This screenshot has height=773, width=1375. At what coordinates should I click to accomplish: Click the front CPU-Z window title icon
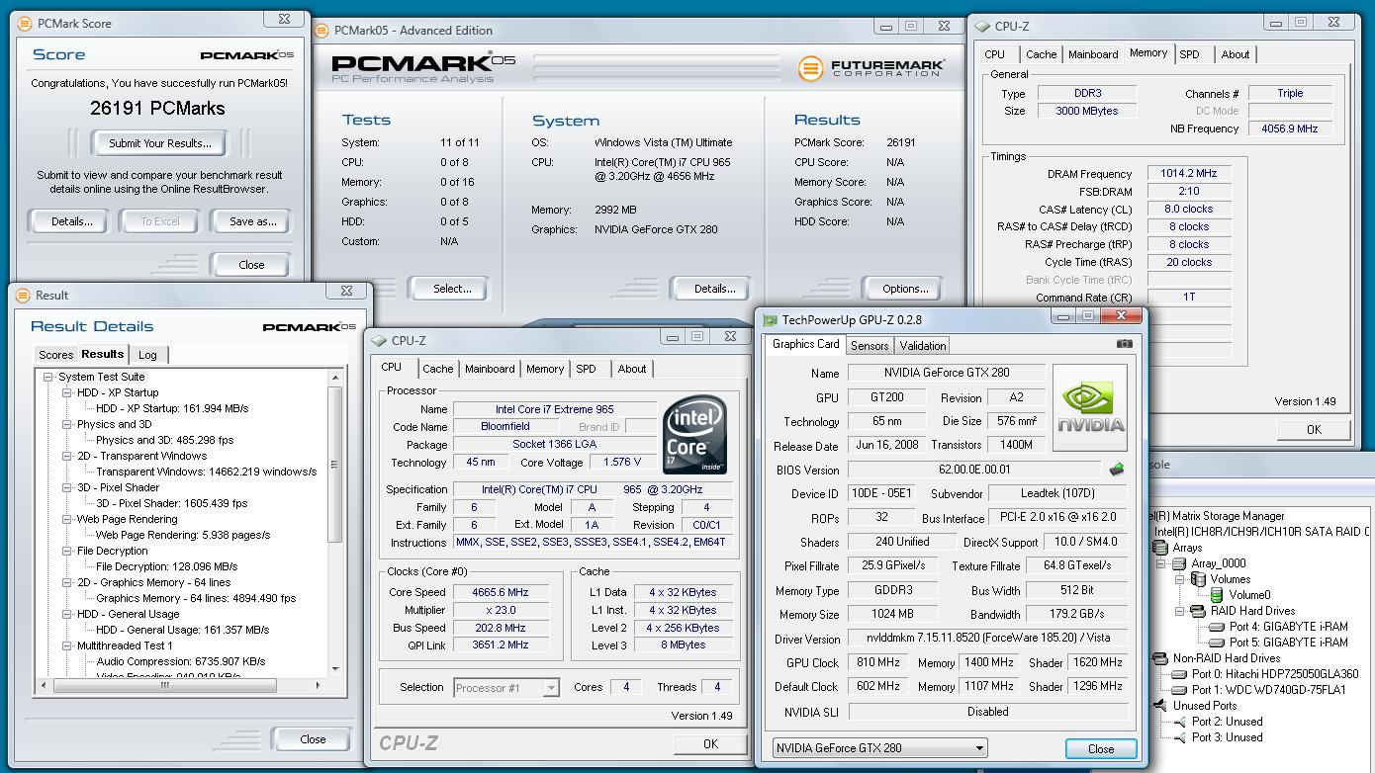[x=379, y=341]
